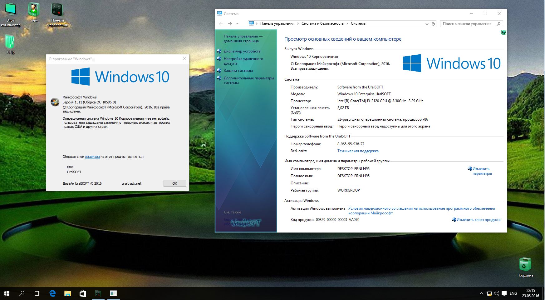This screenshot has width=545, height=300.
Task: Open 'Настройка удаленного доступа' link
Action: [243, 61]
